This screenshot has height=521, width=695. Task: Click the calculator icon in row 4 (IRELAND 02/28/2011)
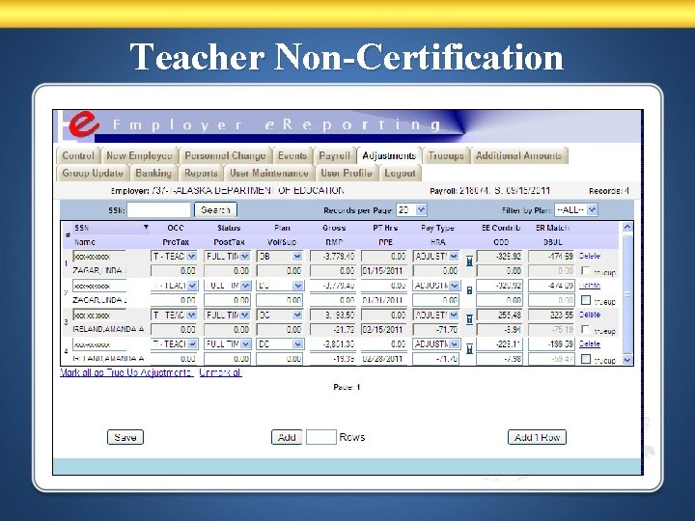pos(469,349)
